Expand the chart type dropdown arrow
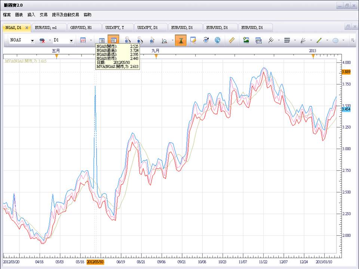Viewport: 359px width, 269px height. point(91,40)
